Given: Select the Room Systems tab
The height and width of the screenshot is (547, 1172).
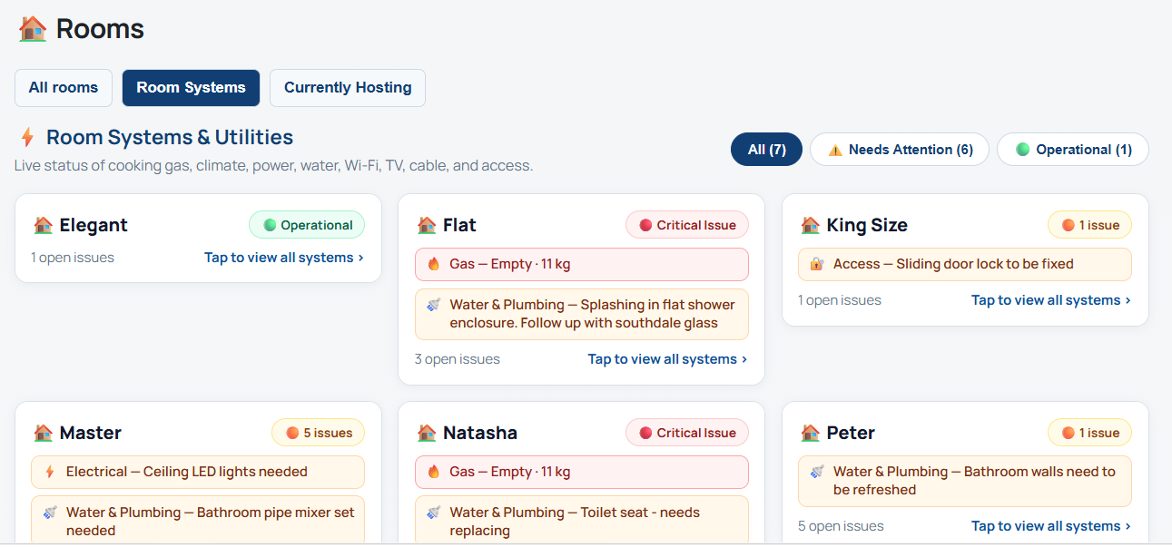Looking at the screenshot, I should pyautogui.click(x=192, y=88).
